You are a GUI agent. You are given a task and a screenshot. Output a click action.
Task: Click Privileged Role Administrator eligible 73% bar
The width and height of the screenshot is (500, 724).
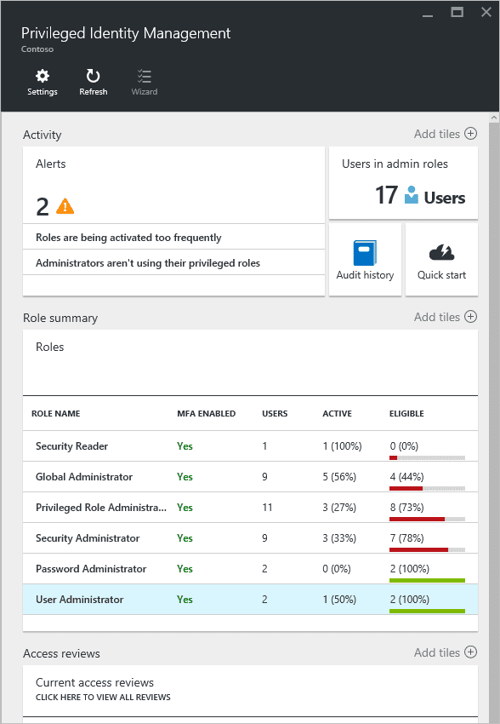pyautogui.click(x=427, y=520)
